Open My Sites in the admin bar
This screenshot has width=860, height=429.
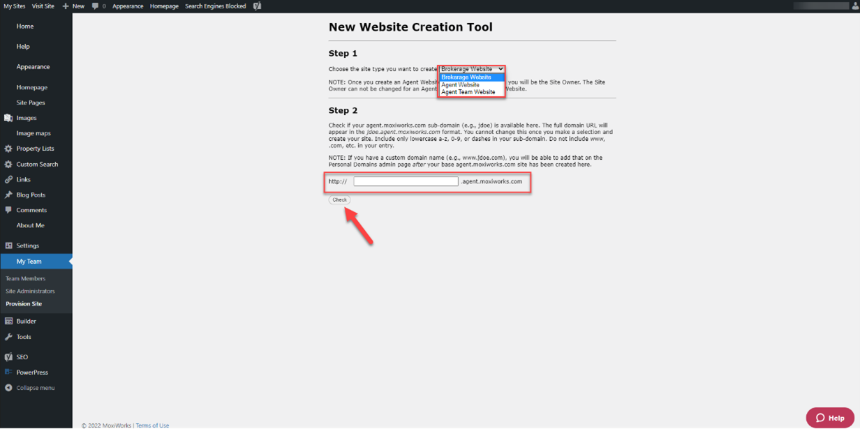tap(15, 6)
